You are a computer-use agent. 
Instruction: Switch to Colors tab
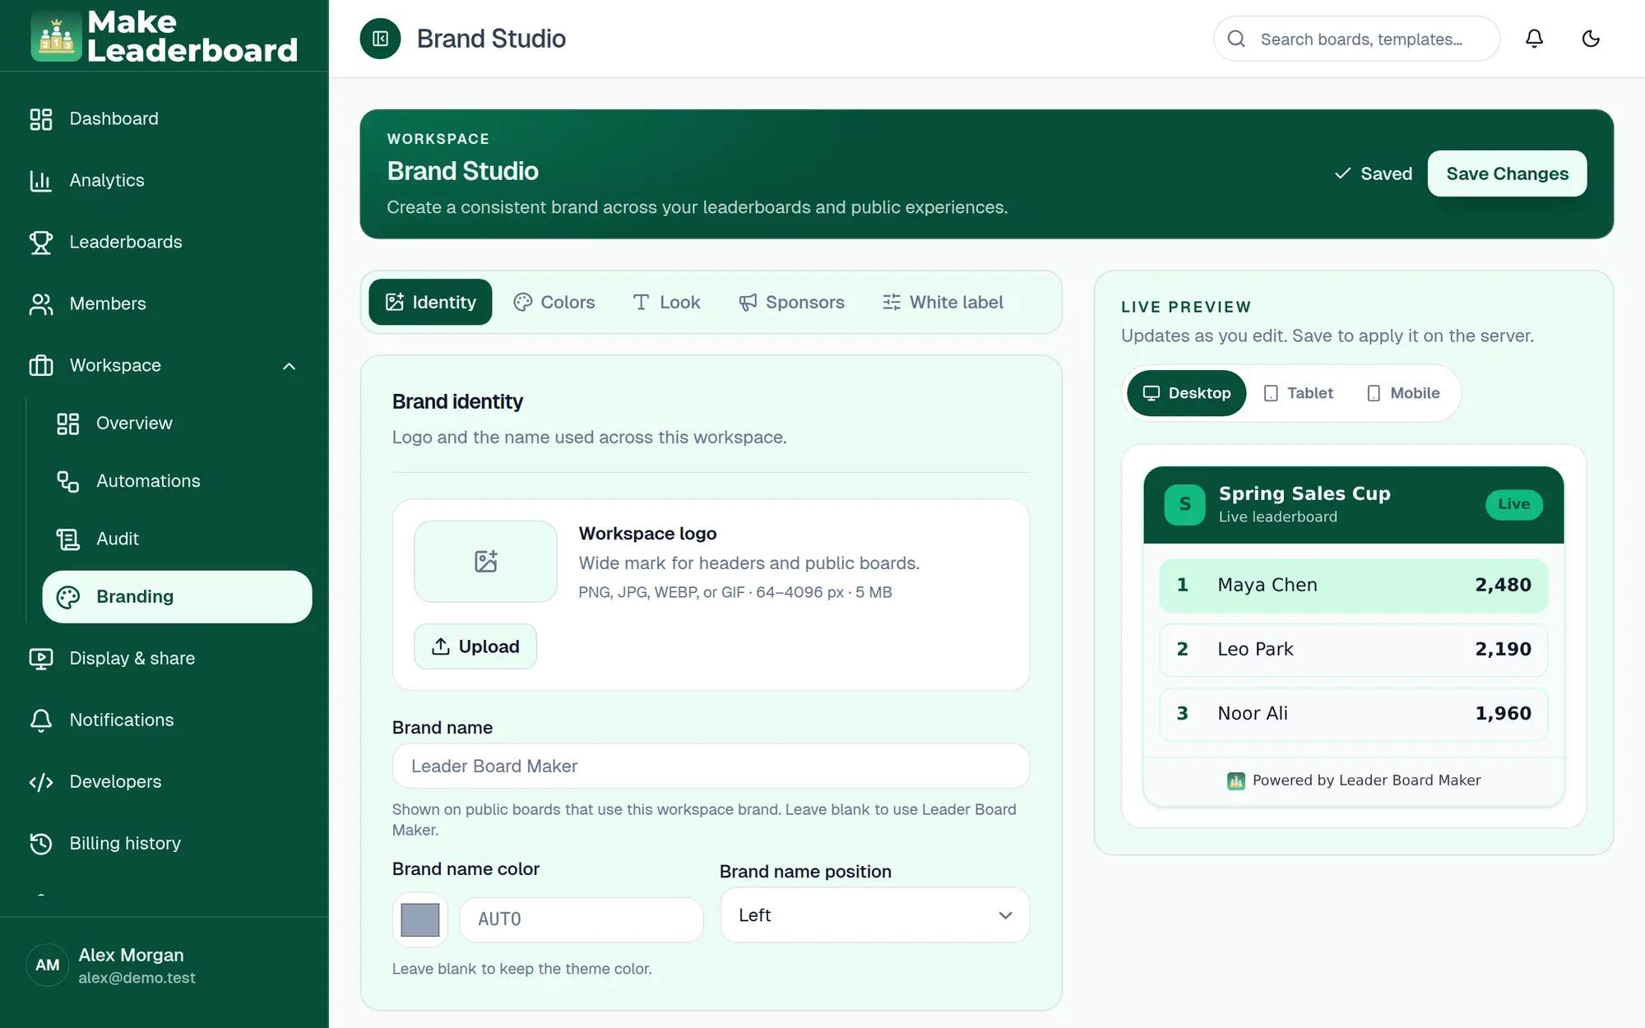tap(554, 302)
